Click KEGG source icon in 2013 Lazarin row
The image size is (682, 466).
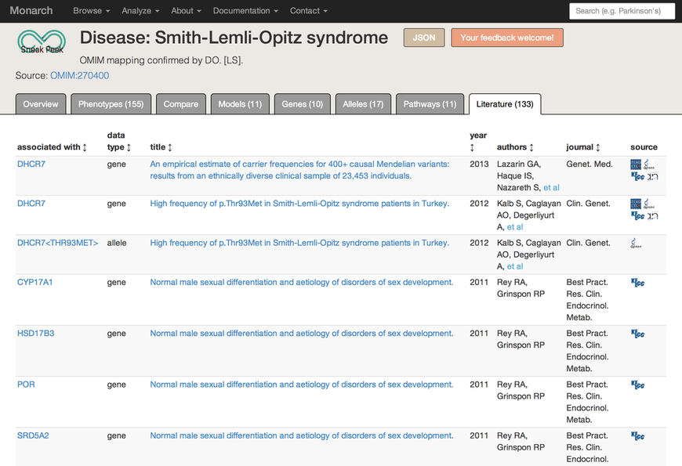point(637,176)
